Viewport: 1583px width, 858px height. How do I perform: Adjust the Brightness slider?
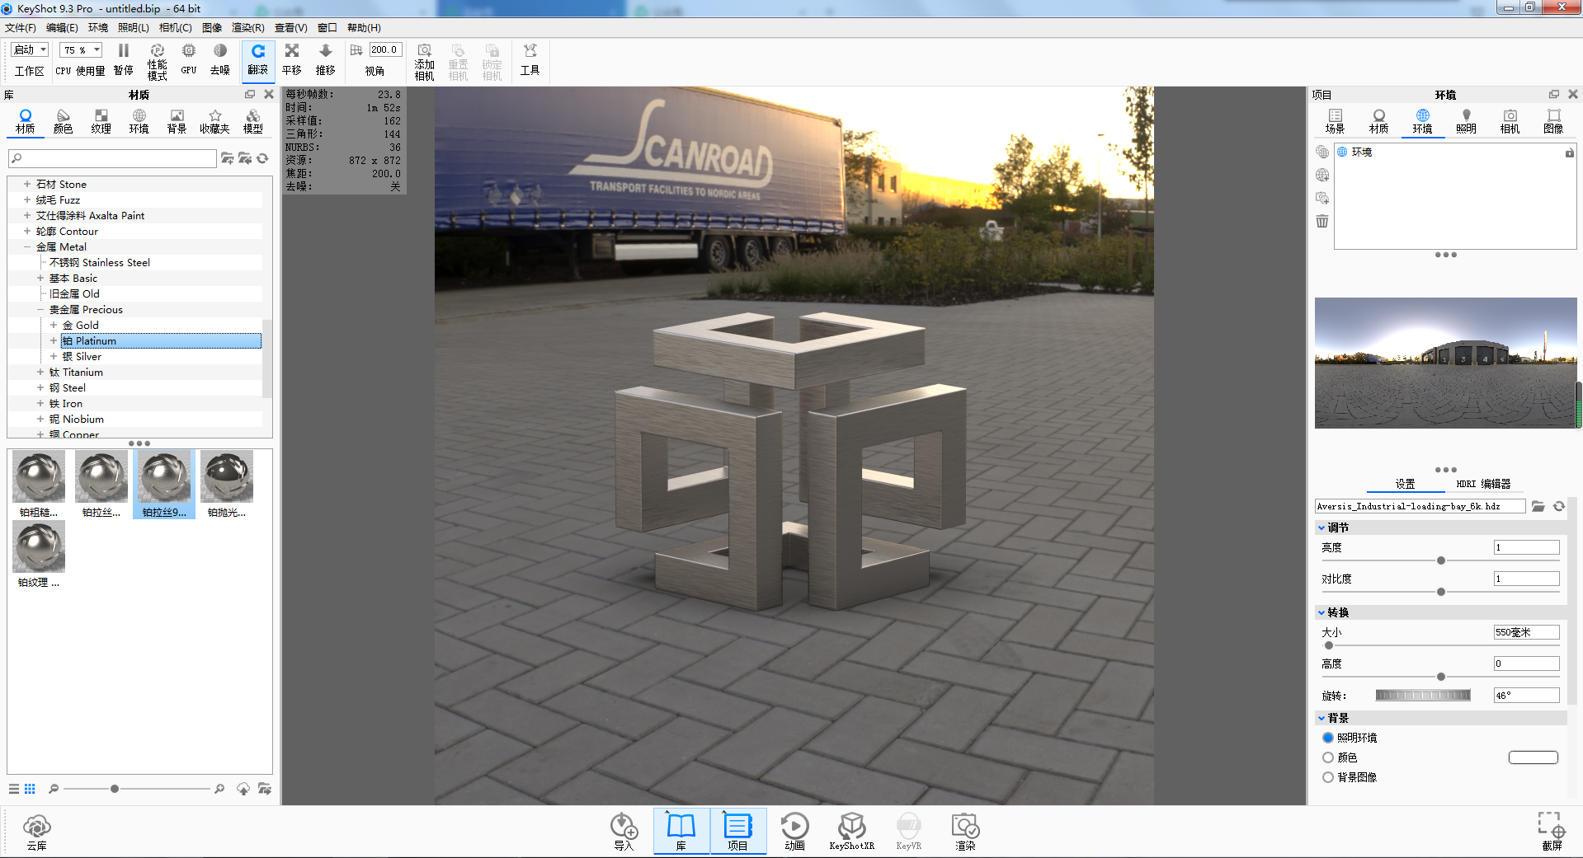pos(1440,560)
